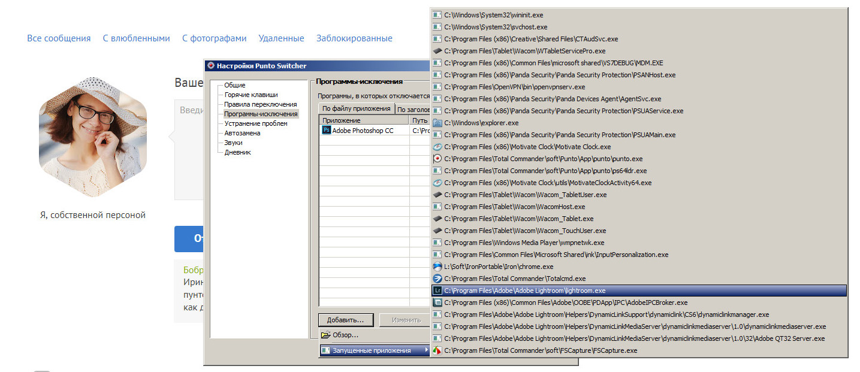
Task: Choose svchost.exe from running apps list
Action: point(639,27)
